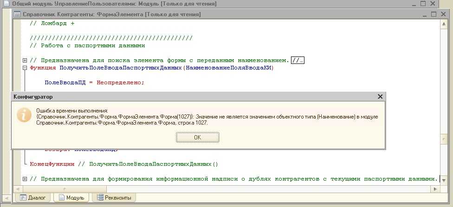Click OK in the Конфигуратор error dialog
Image resolution: width=453 pixels, height=207 pixels.
pos(197,138)
